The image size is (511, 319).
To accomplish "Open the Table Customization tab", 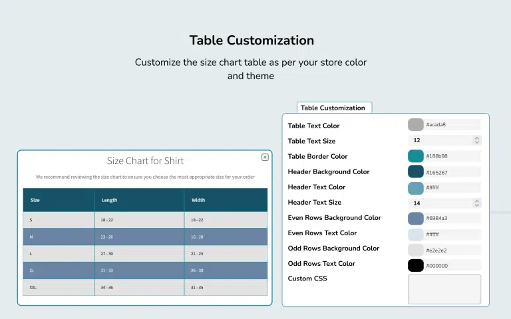I will (x=333, y=108).
